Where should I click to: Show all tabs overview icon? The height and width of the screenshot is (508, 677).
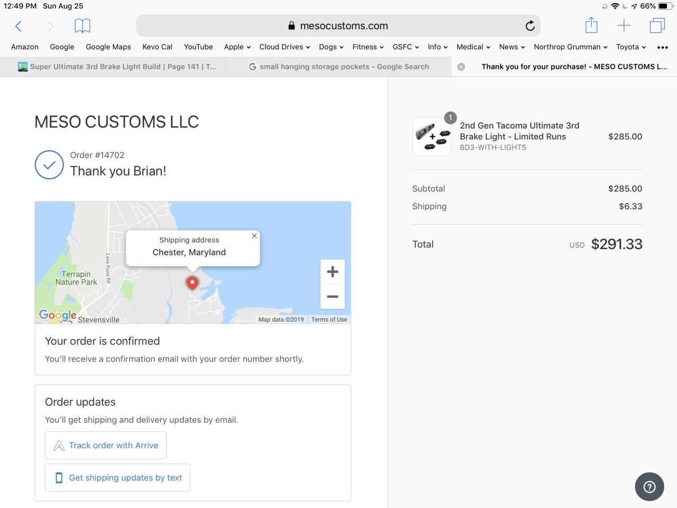tap(657, 25)
